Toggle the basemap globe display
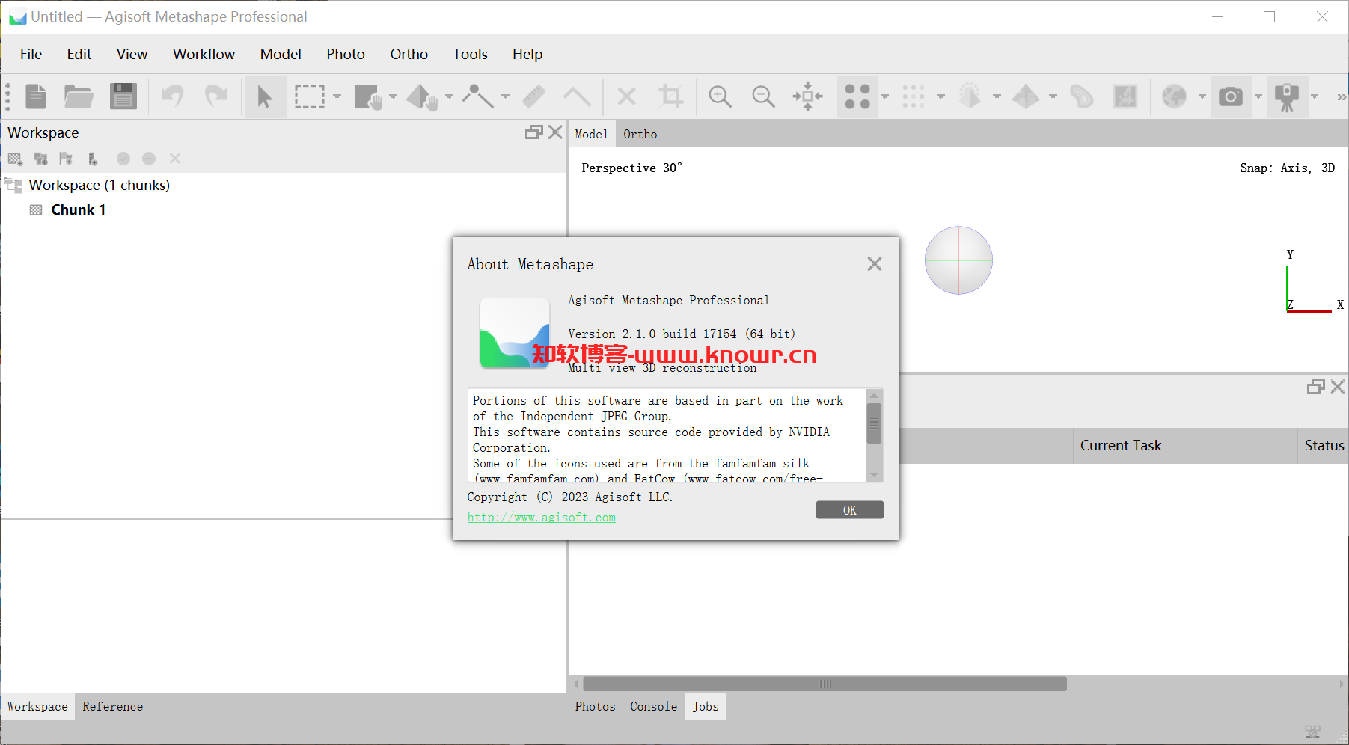1349x745 pixels. point(1175,96)
